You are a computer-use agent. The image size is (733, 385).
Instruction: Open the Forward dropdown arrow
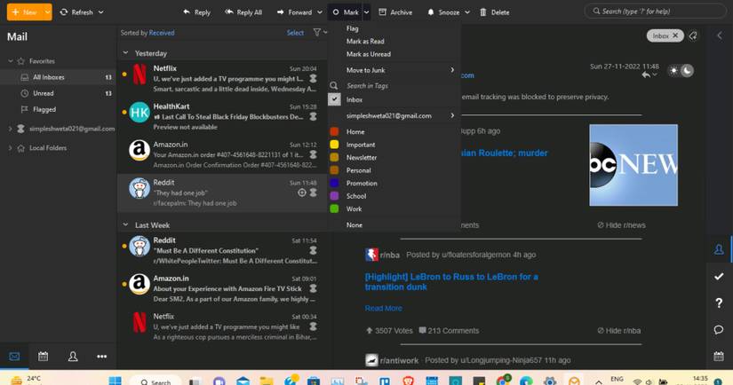tap(320, 12)
